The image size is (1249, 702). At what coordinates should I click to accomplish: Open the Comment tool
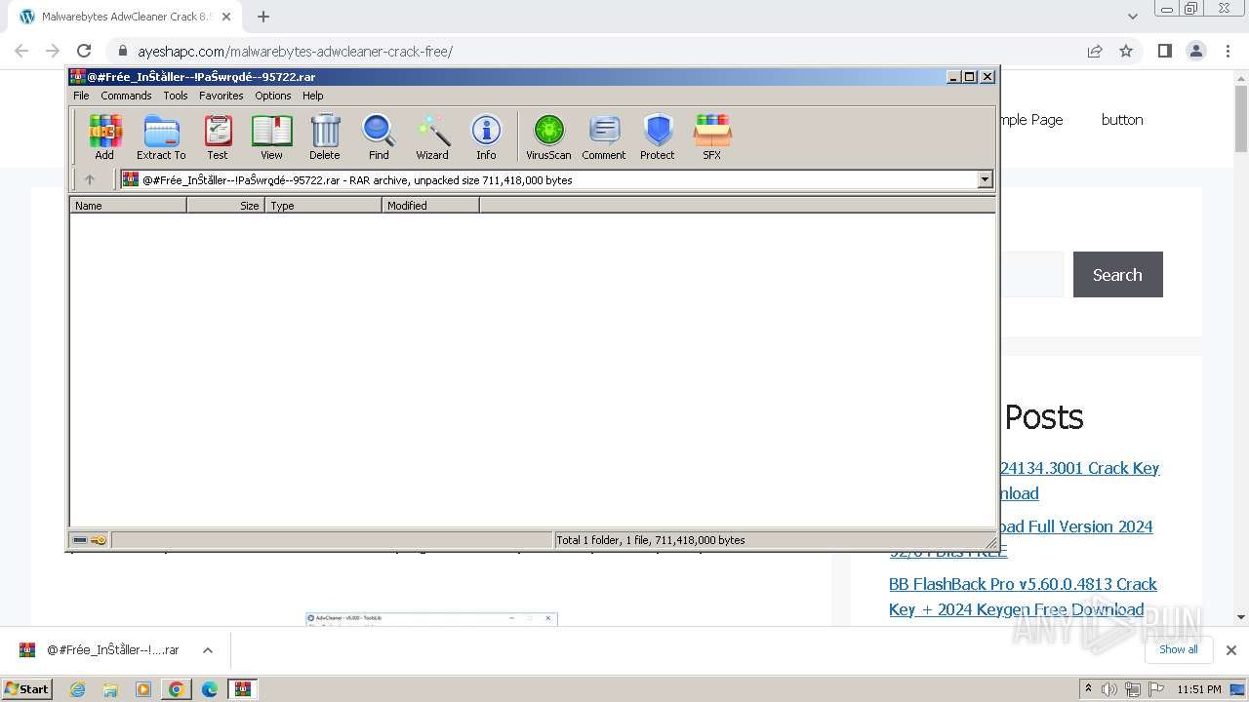click(x=604, y=136)
